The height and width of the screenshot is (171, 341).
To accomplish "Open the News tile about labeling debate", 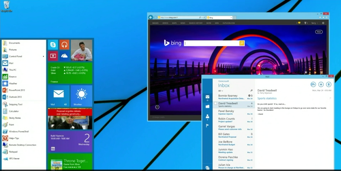I will (x=70, y=119).
